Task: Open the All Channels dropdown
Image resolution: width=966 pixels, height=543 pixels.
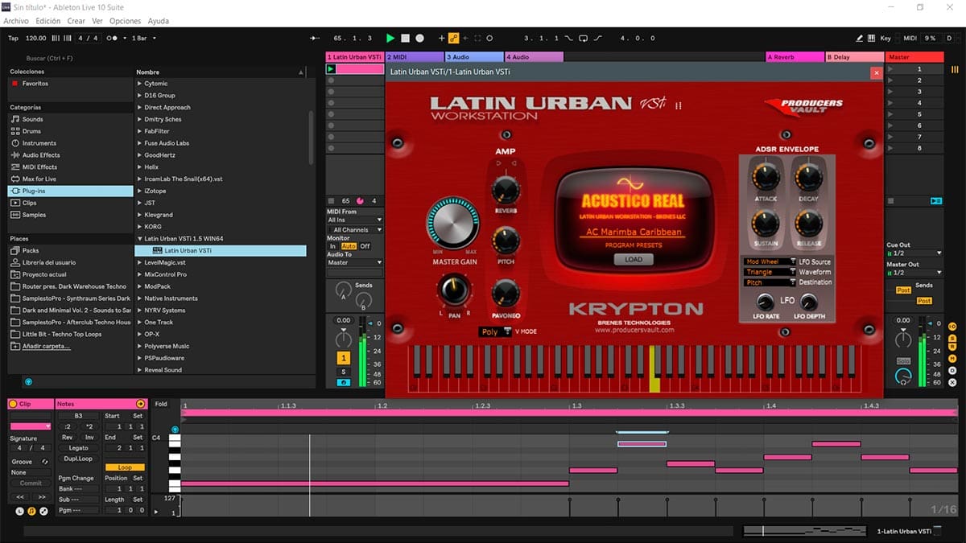Action: (355, 230)
